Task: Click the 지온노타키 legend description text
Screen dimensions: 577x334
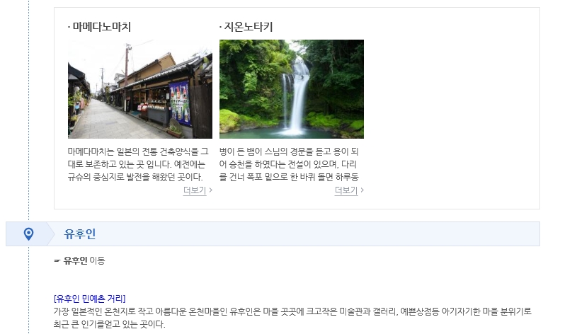Action: pyautogui.click(x=289, y=164)
